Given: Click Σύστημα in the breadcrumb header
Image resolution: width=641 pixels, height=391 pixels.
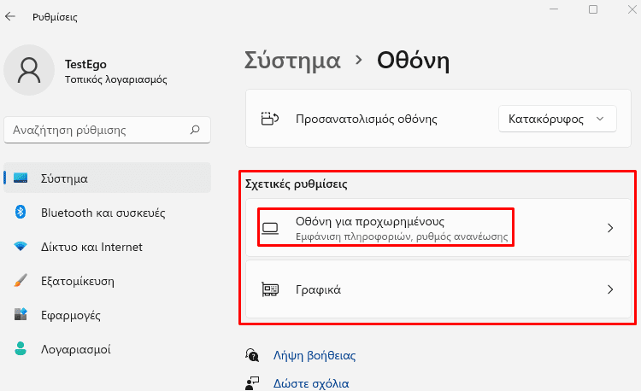Looking at the screenshot, I should point(292,61).
